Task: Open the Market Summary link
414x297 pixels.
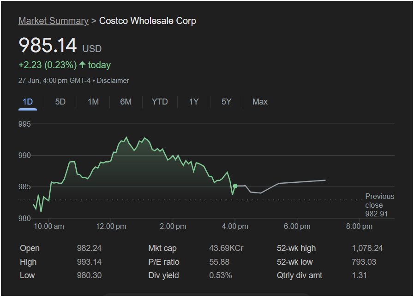Action: 54,21
